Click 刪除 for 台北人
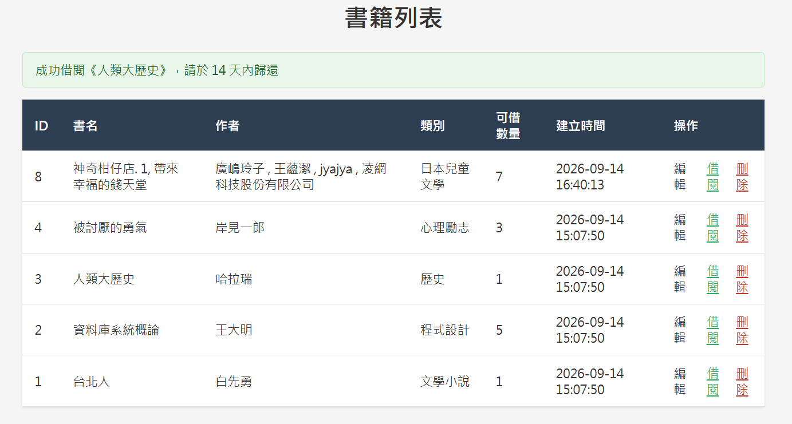This screenshot has height=424, width=792. tap(742, 382)
